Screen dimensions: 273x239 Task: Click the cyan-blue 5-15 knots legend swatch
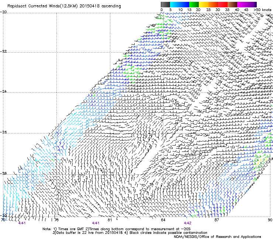(x=180, y=4)
